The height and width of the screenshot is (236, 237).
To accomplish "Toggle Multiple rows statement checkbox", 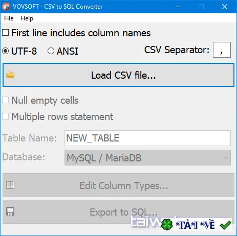I will click(6, 116).
